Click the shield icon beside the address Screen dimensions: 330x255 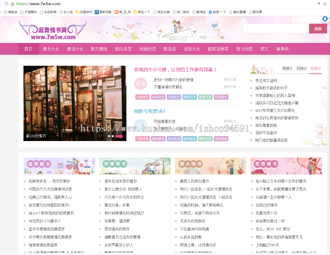point(6,4)
